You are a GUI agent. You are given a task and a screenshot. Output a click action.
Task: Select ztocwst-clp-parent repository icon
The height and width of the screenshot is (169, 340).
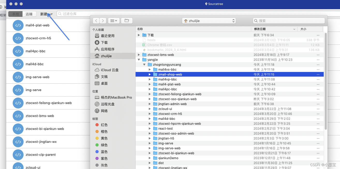pyautogui.click(x=18, y=155)
